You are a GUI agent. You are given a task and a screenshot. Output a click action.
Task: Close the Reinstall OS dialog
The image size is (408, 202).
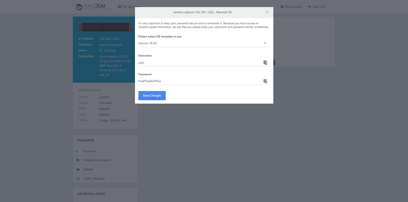[x=267, y=12]
